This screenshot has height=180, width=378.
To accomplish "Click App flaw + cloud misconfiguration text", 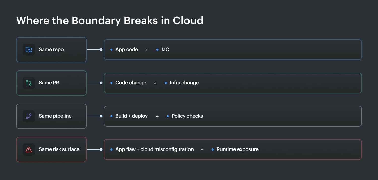I will coord(154,149).
